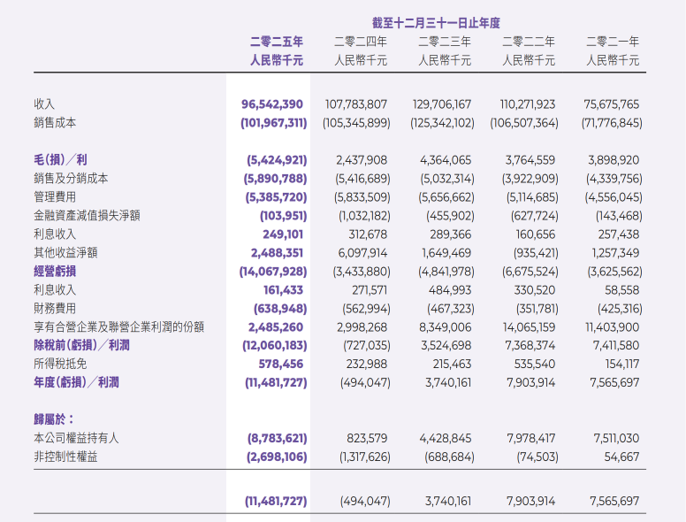This screenshot has height=522, width=686.
Task: Select the gross profit value 2,437,908
Action: click(x=362, y=160)
